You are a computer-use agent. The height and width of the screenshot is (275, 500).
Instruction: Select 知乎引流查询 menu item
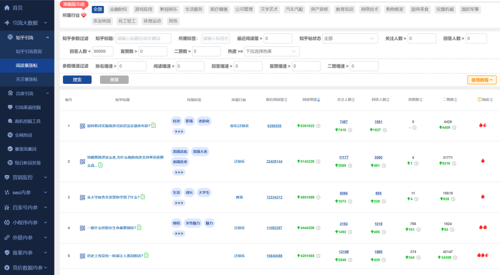28,51
